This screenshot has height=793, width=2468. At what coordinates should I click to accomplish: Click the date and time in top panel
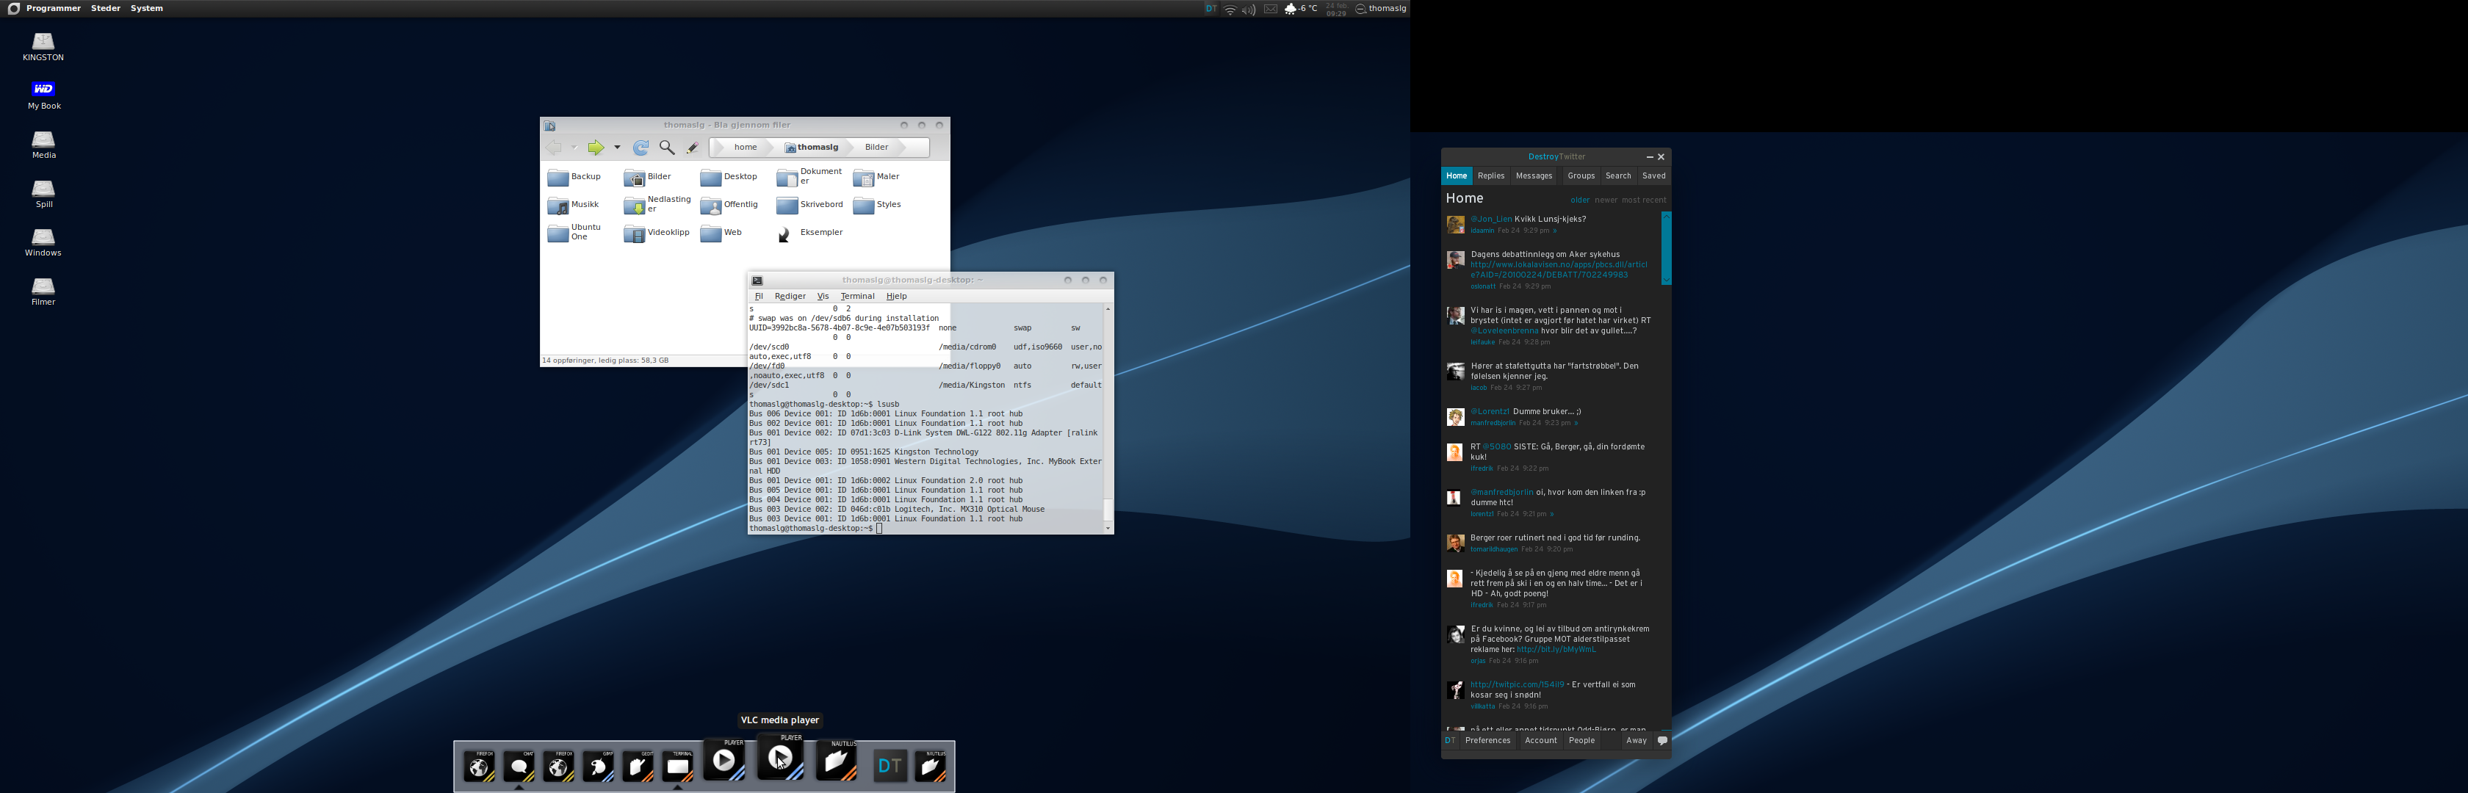(x=1337, y=9)
